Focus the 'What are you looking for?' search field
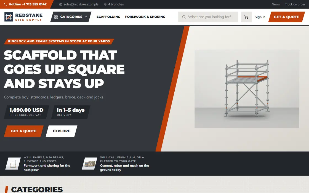 point(208,17)
